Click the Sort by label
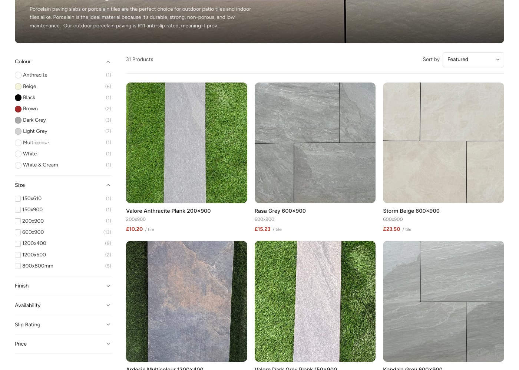The image size is (519, 370). click(x=431, y=60)
